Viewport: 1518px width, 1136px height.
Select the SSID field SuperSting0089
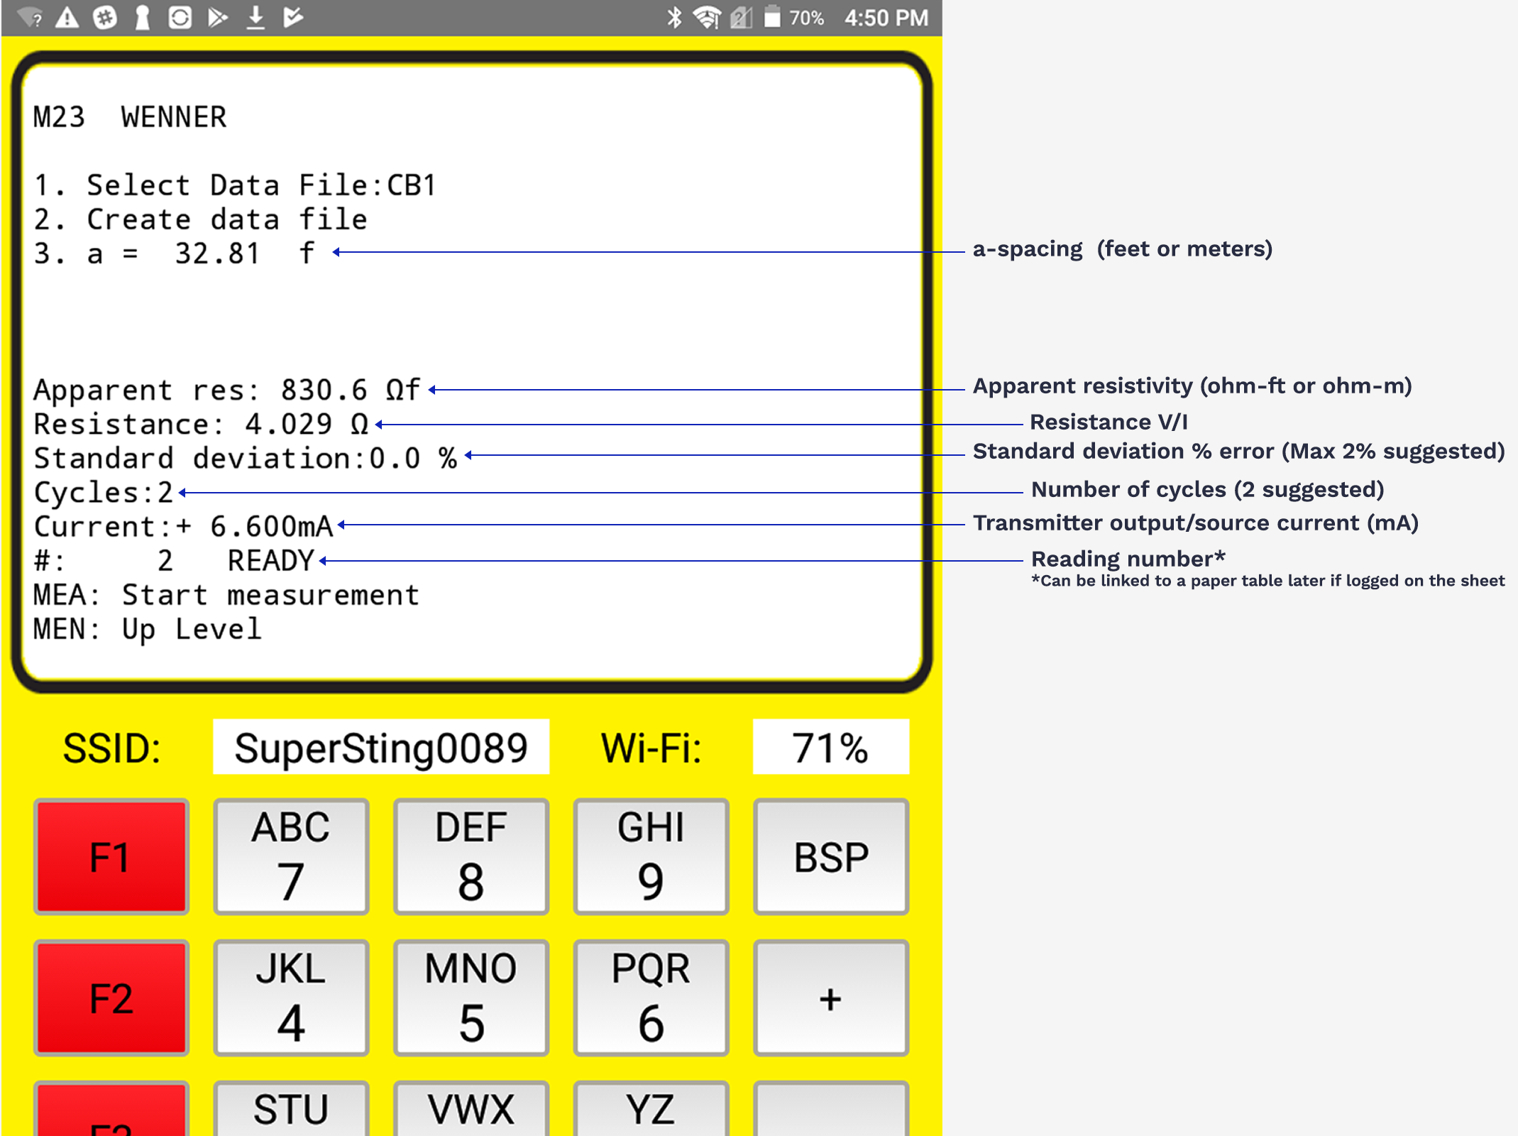381,747
